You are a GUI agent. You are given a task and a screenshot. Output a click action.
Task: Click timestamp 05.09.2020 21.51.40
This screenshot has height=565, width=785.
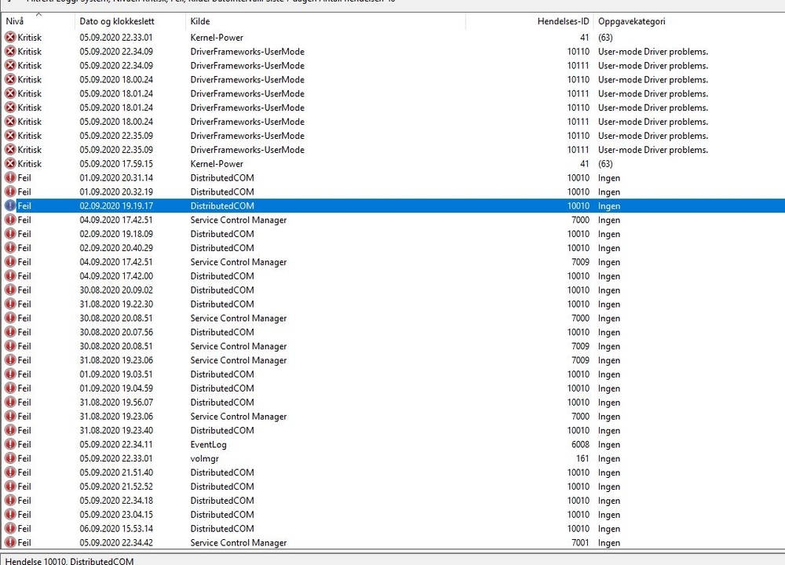[116, 472]
